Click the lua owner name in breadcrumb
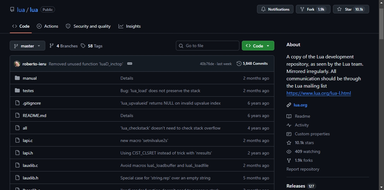384x190 pixels. [x=21, y=10]
